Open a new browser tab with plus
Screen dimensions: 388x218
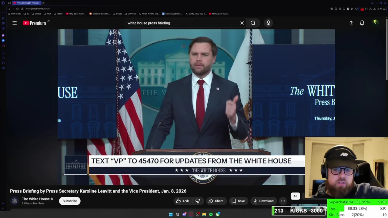43,3
